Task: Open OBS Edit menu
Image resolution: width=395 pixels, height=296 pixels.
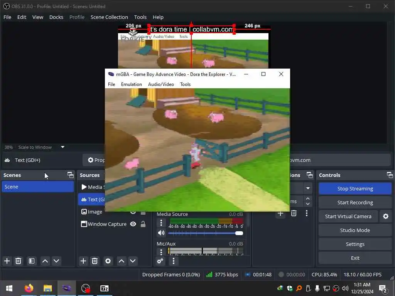Action: click(x=22, y=17)
